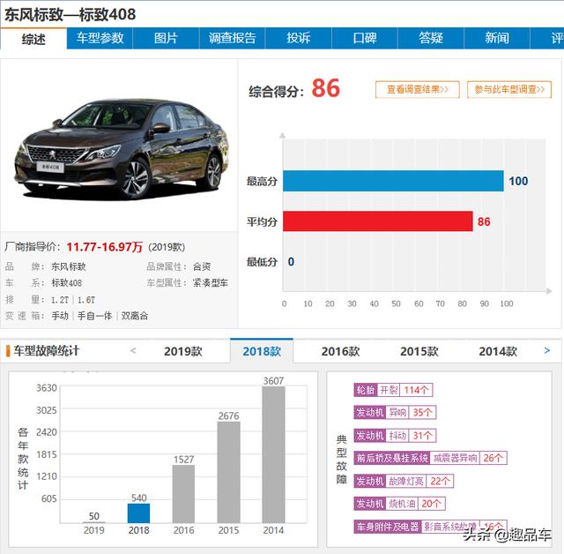Screen dimensions: 564x554
Task: Click the 紧凑型车 vehicle type value
Action: point(211,283)
